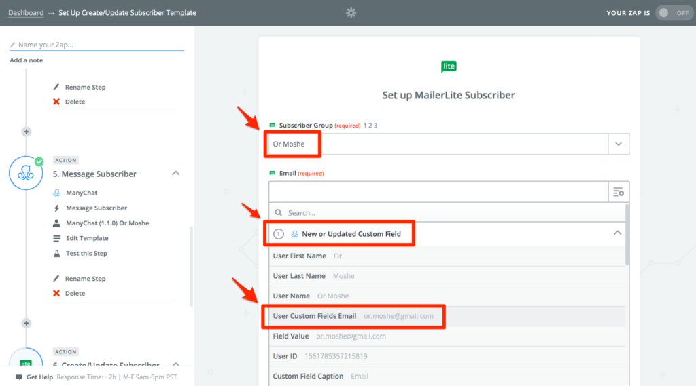This screenshot has height=386, width=696.
Task: Click the upper Rename Step pencil icon
Action: click(56, 87)
